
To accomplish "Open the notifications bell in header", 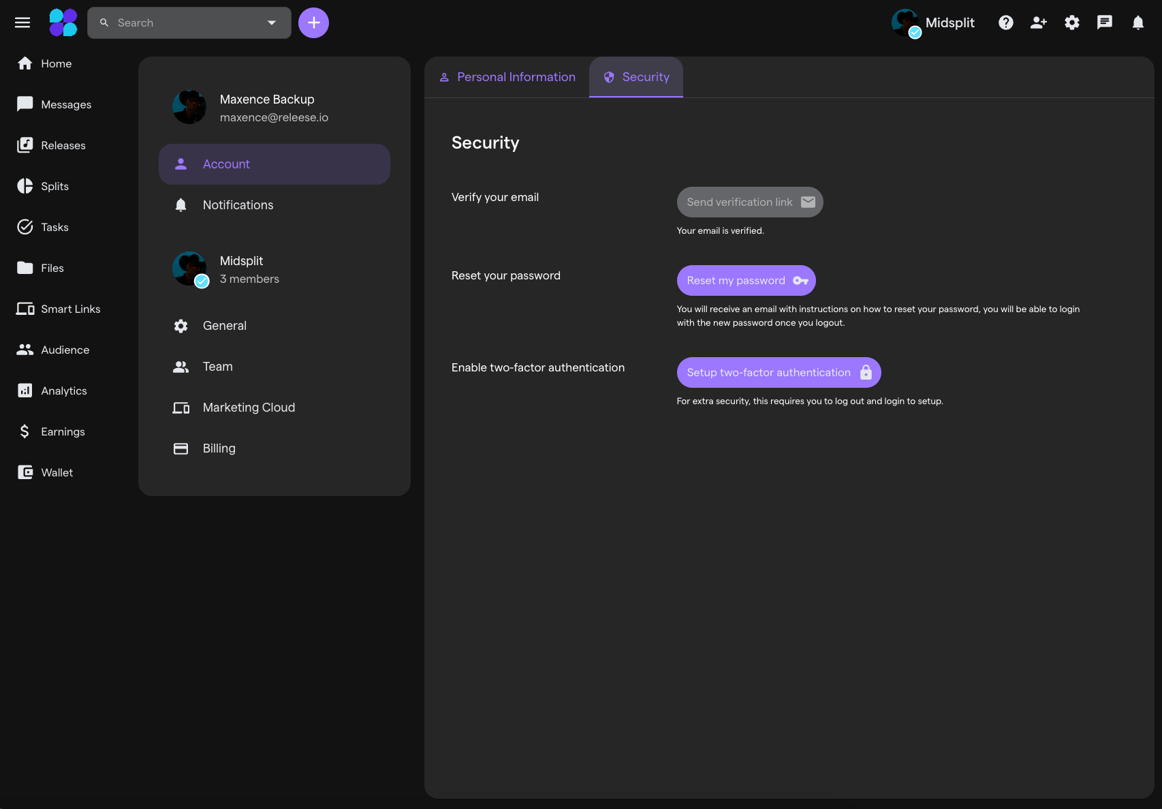I will [1138, 22].
